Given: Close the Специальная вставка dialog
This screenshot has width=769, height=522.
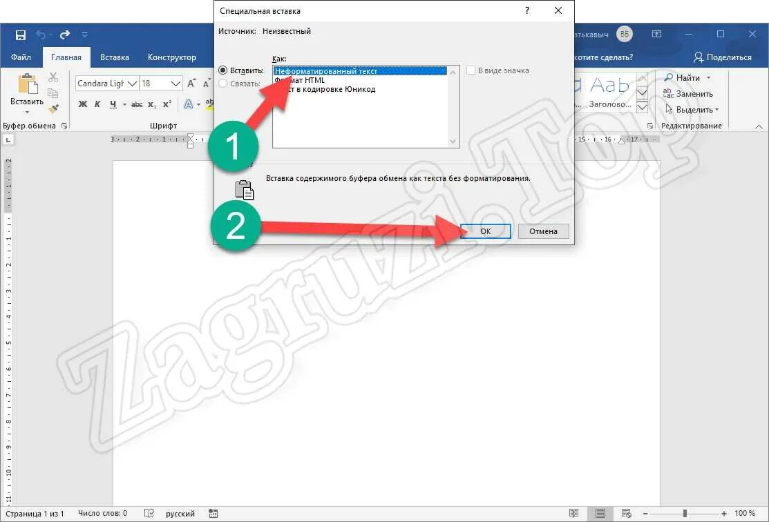Looking at the screenshot, I should [558, 11].
